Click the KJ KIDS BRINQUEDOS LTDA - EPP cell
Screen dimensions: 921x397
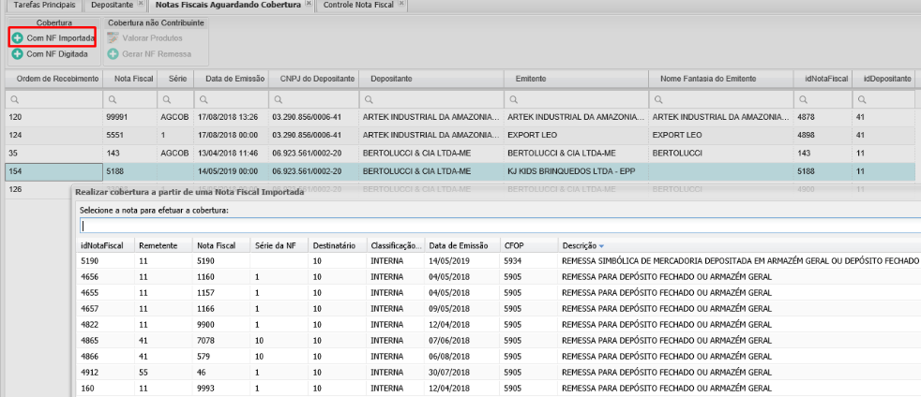coord(576,171)
